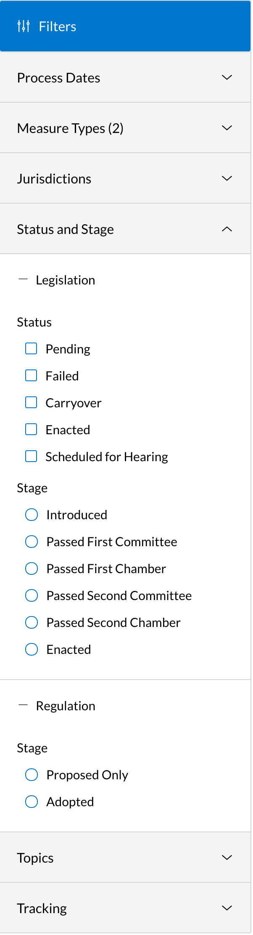Select Passed First Committee stage
The height and width of the screenshot is (935, 253).
pyautogui.click(x=32, y=542)
